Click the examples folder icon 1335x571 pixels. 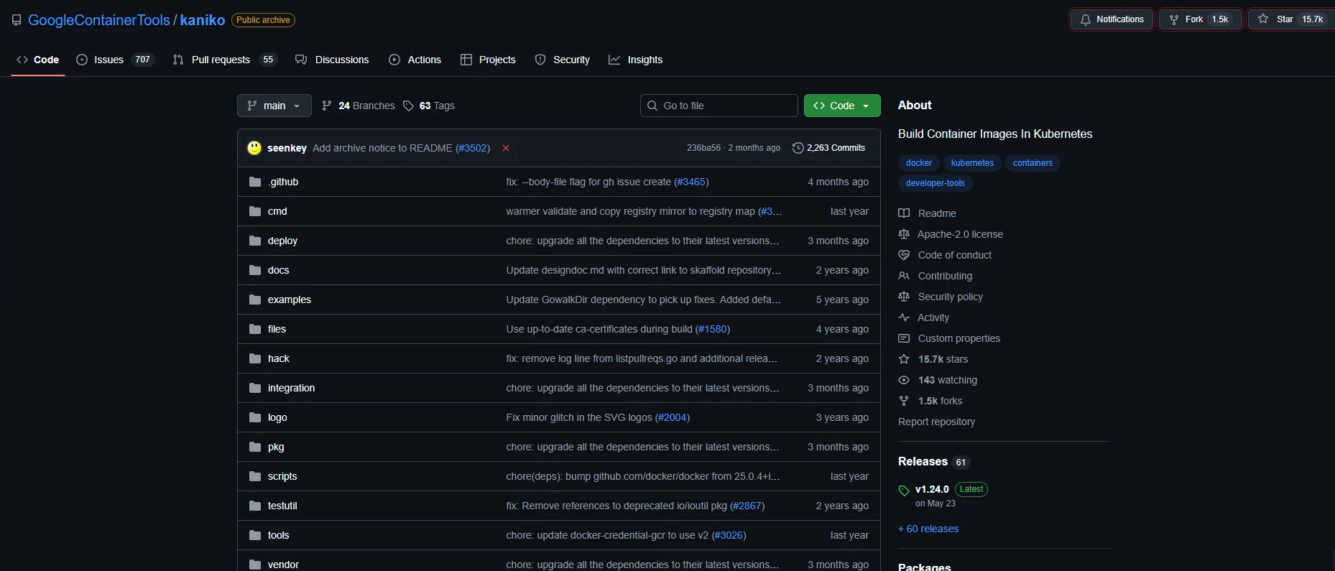pyautogui.click(x=255, y=300)
